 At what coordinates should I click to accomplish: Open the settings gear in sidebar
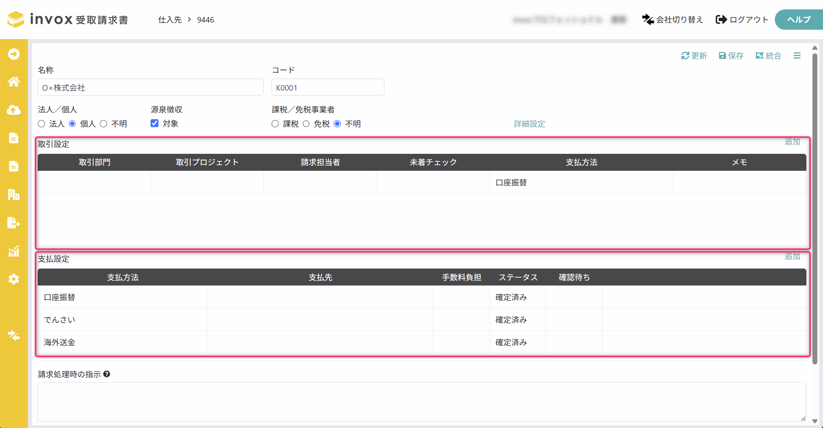pos(14,279)
